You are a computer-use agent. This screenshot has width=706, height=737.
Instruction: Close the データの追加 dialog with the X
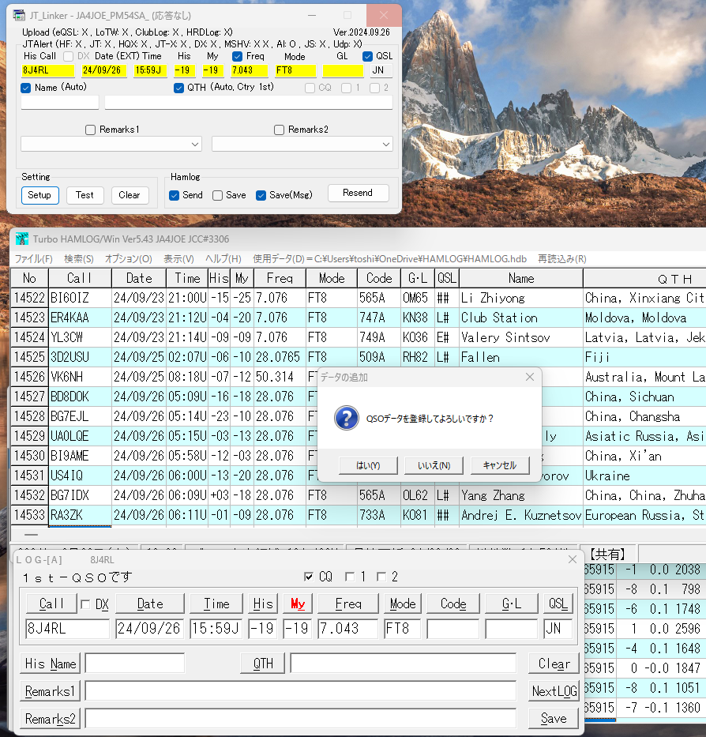[530, 377]
